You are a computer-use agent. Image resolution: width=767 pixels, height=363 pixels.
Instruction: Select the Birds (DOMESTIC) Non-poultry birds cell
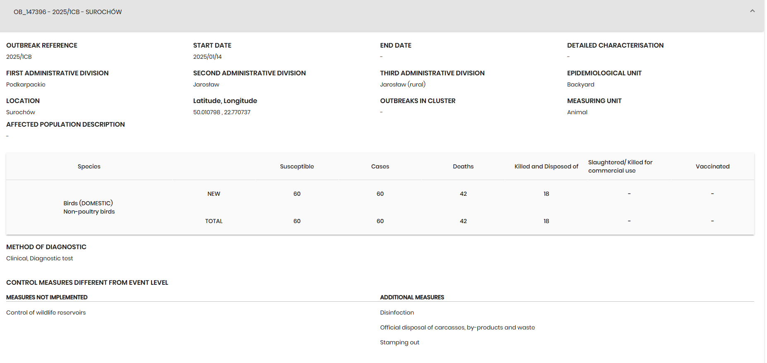(89, 207)
